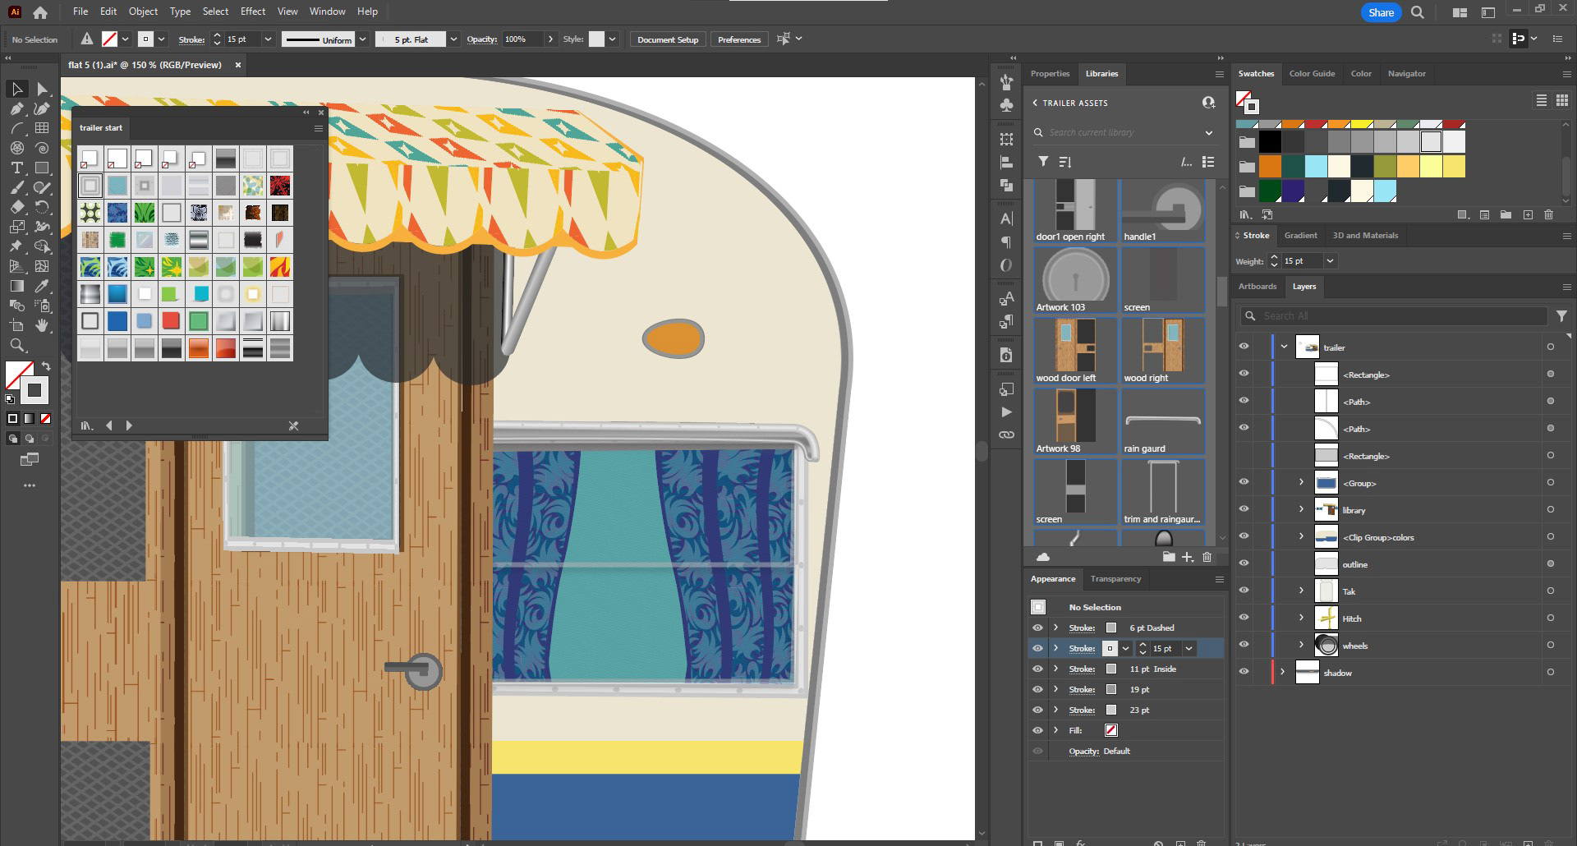Open the Arrange Documents icon
This screenshot has width=1577, height=846.
(x=1460, y=12)
